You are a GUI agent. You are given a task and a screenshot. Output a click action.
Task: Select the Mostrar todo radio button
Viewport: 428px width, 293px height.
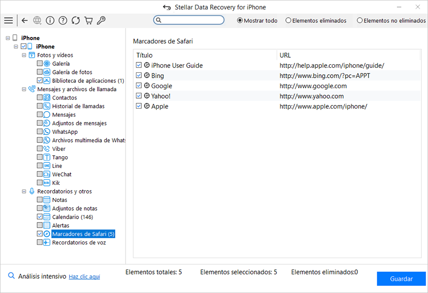click(x=240, y=20)
